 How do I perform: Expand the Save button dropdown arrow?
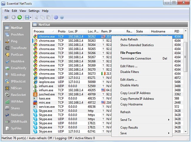click(x=31, y=17)
